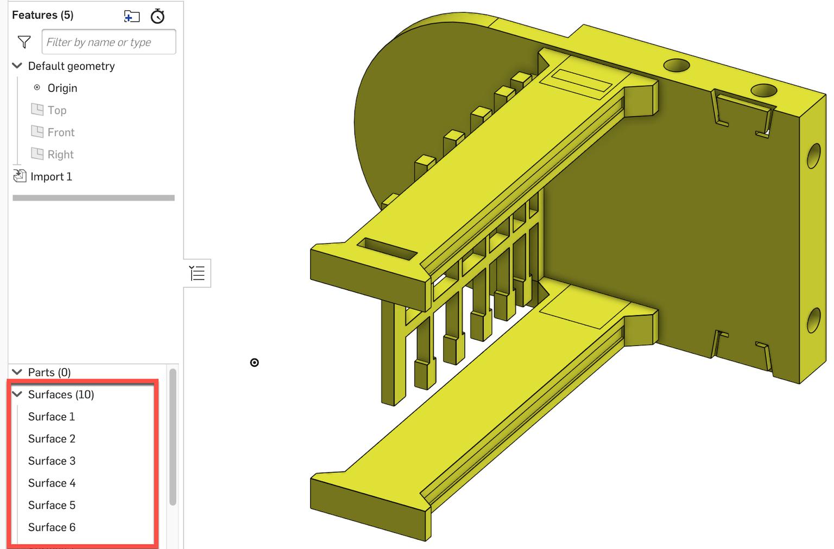Screen dimensions: 834x549
Task: Click the Front plane icon
Action: pos(37,132)
